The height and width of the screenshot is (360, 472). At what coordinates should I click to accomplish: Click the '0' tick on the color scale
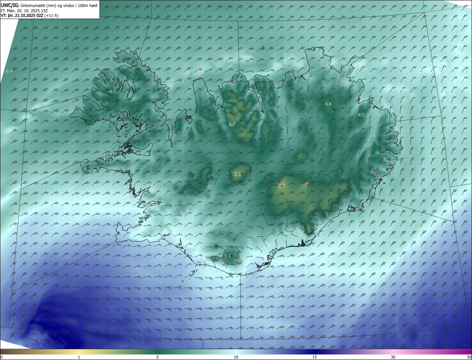coord(1,357)
